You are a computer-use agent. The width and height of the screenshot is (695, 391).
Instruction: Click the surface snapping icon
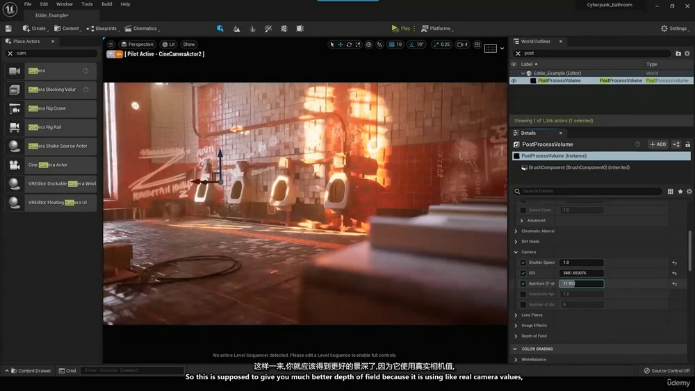point(379,44)
